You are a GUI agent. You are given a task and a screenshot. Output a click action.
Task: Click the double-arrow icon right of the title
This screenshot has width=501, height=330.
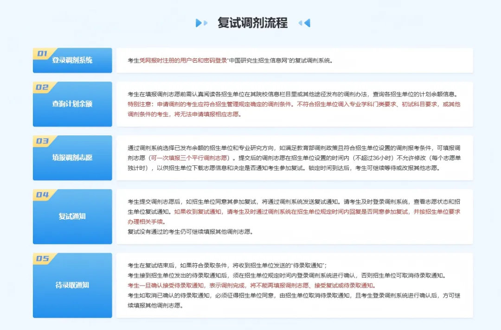[304, 23]
